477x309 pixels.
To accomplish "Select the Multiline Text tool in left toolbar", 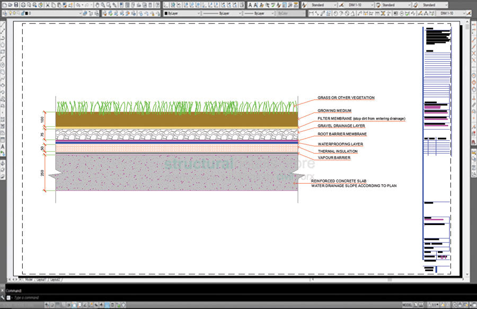I will coord(3,147).
